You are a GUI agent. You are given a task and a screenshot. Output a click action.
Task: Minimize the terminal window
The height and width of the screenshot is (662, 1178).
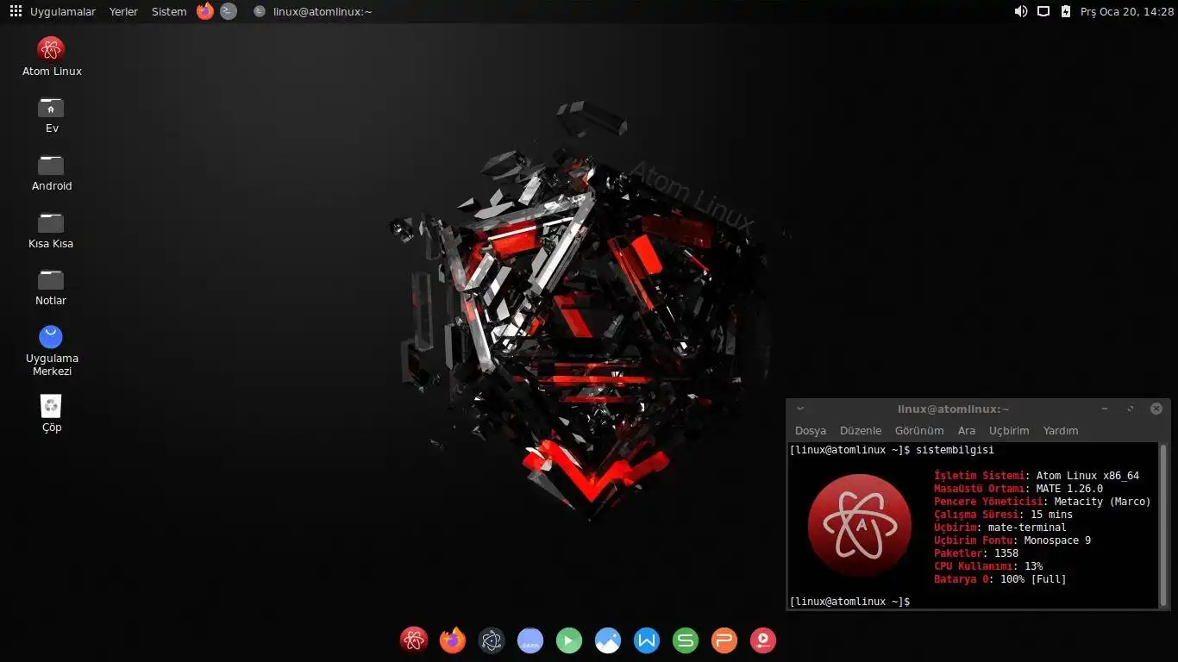pyautogui.click(x=1105, y=409)
